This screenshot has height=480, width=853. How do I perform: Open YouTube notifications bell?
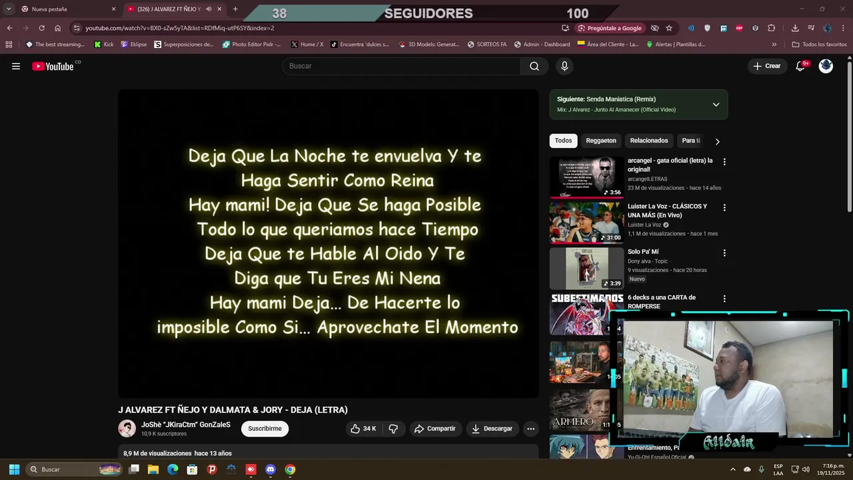tap(801, 66)
